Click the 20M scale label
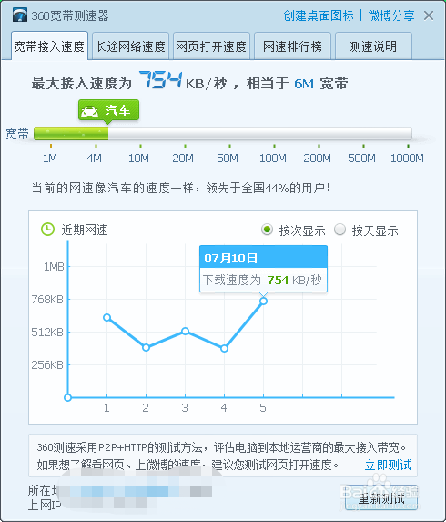 tap(183, 158)
